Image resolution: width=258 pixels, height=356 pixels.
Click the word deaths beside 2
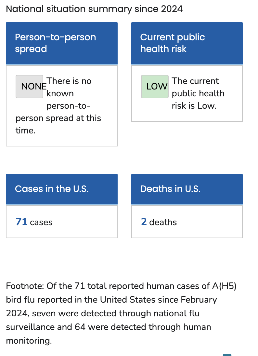[163, 222]
